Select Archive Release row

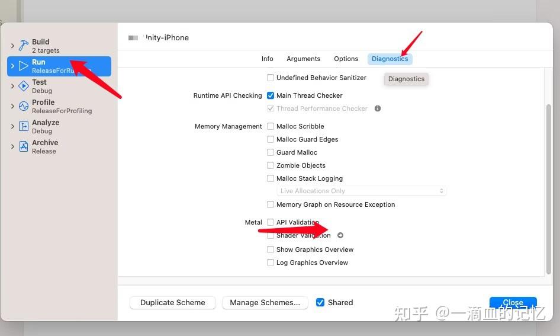point(59,146)
